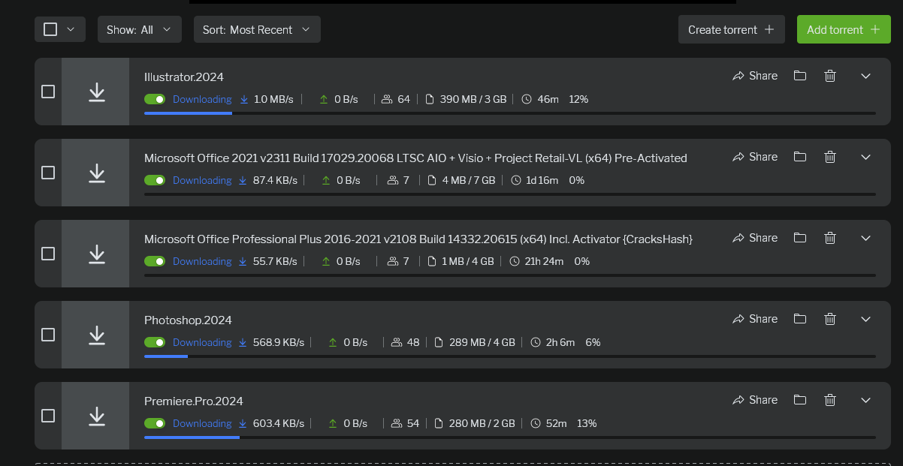
Task: Click Photoshop.2024 progress bar
Action: [510, 356]
